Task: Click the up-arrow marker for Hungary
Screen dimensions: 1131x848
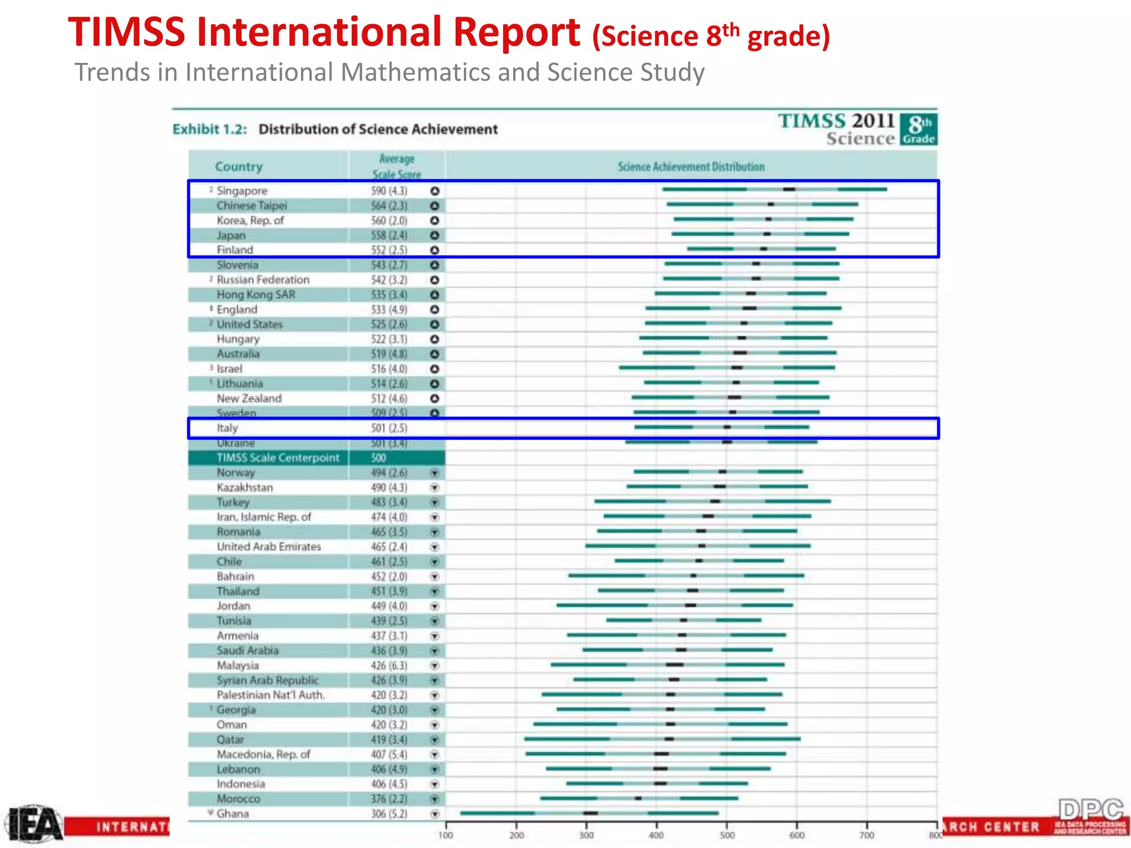Action: click(x=435, y=340)
